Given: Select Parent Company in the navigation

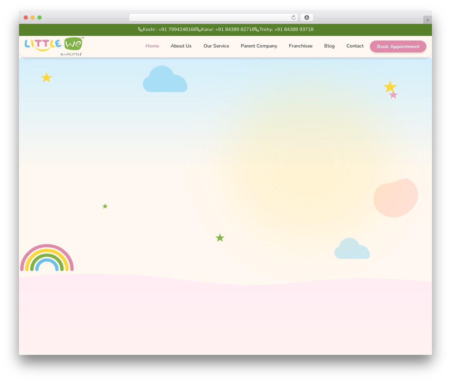Looking at the screenshot, I should [259, 46].
